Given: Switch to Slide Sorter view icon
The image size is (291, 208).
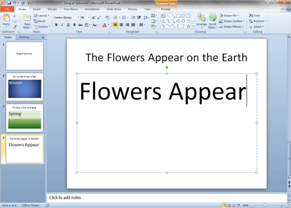Looking at the screenshot, I should pos(229,205).
